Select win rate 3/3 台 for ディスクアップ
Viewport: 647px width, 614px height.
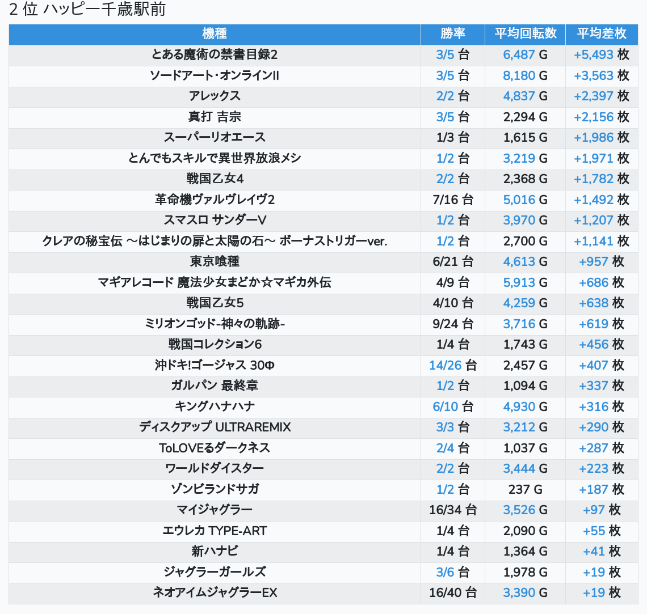click(x=453, y=427)
